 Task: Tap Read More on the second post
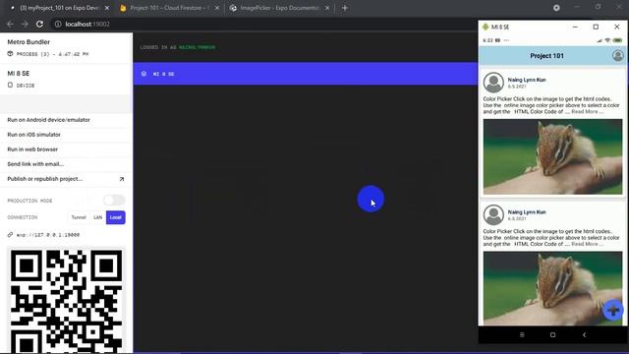(588, 244)
